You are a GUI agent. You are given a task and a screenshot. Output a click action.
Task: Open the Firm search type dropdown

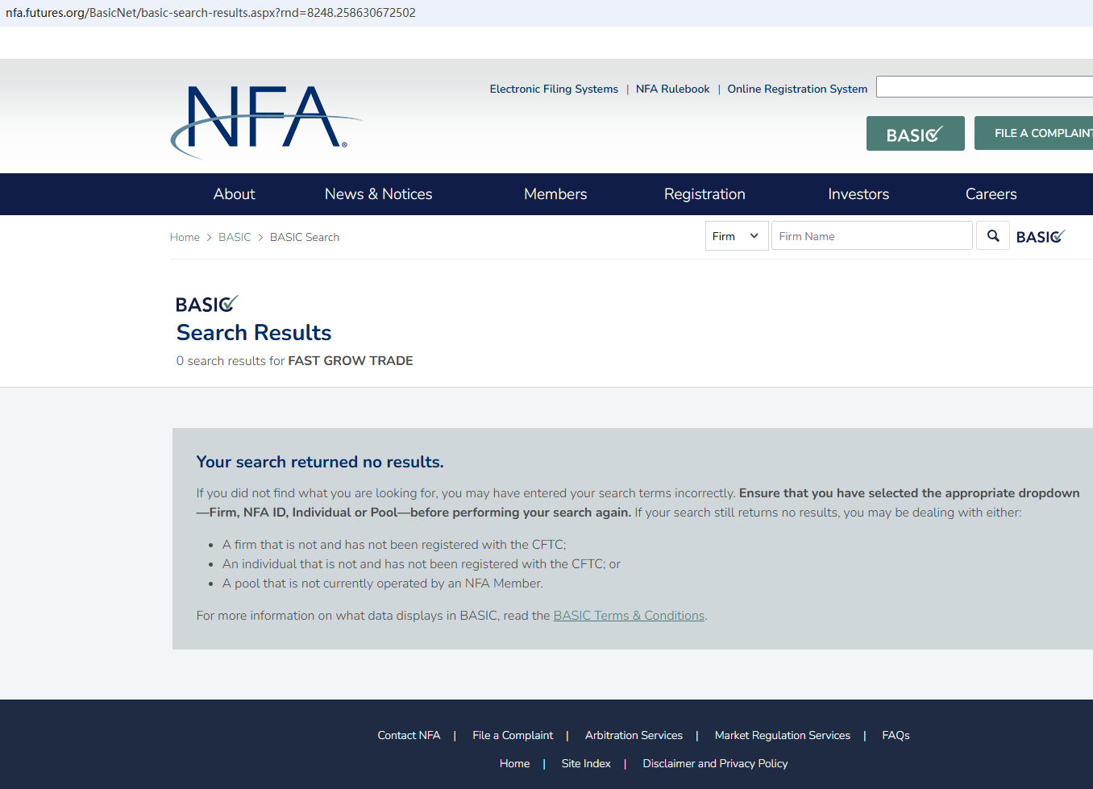pyautogui.click(x=736, y=236)
